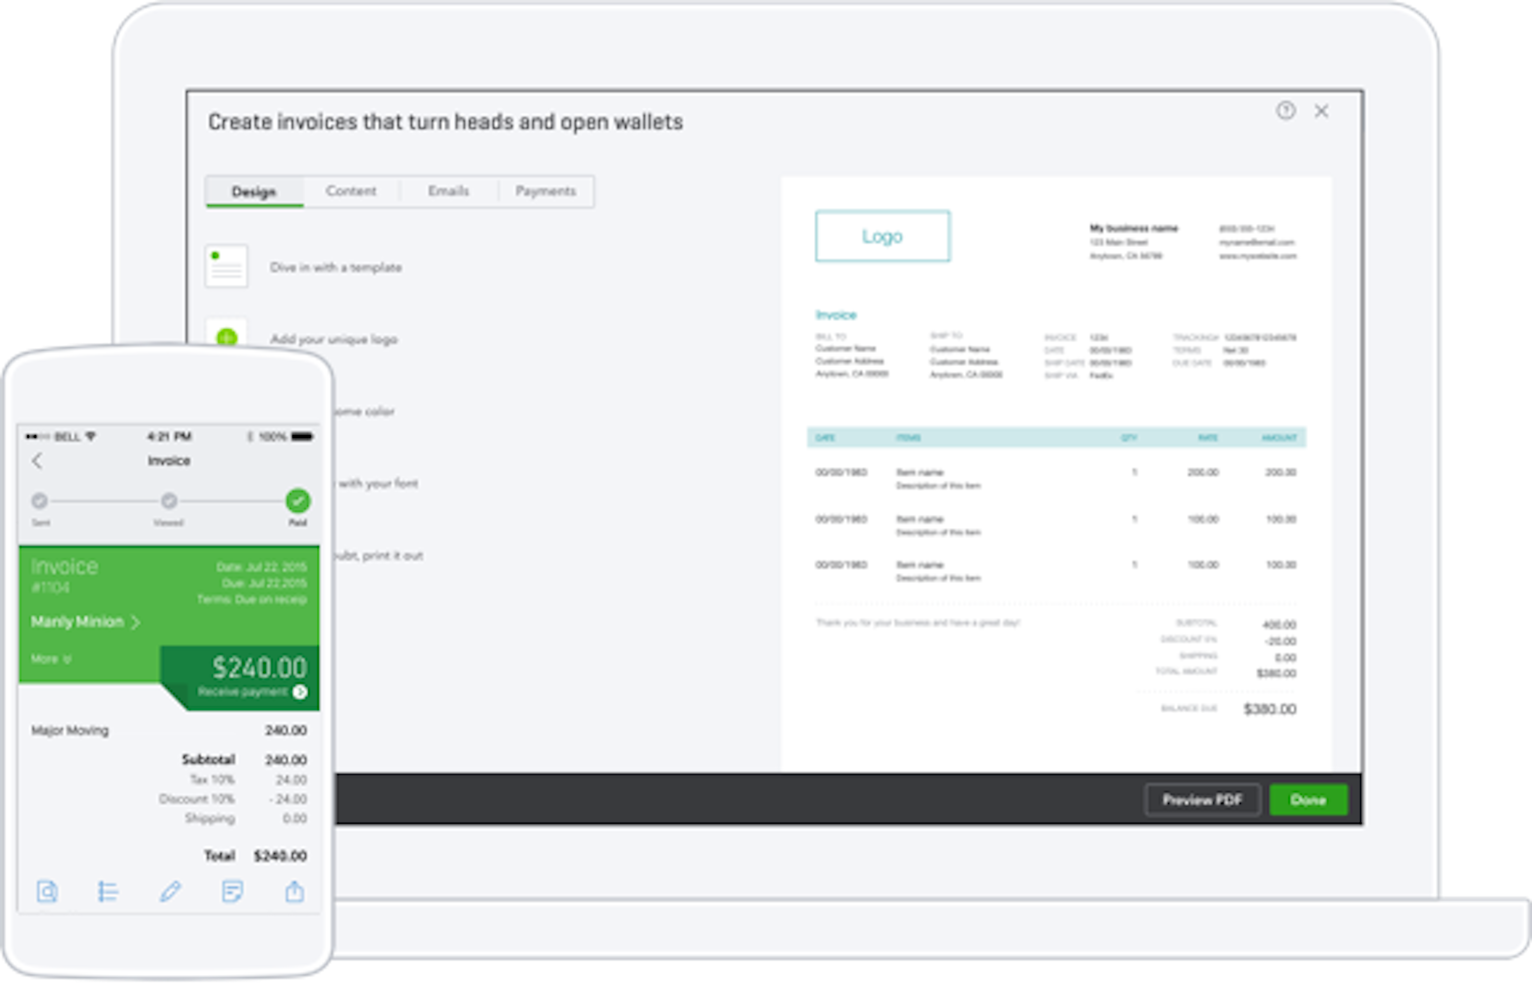Click the template page icon
Image resolution: width=1532 pixels, height=984 pixels.
coord(226,267)
